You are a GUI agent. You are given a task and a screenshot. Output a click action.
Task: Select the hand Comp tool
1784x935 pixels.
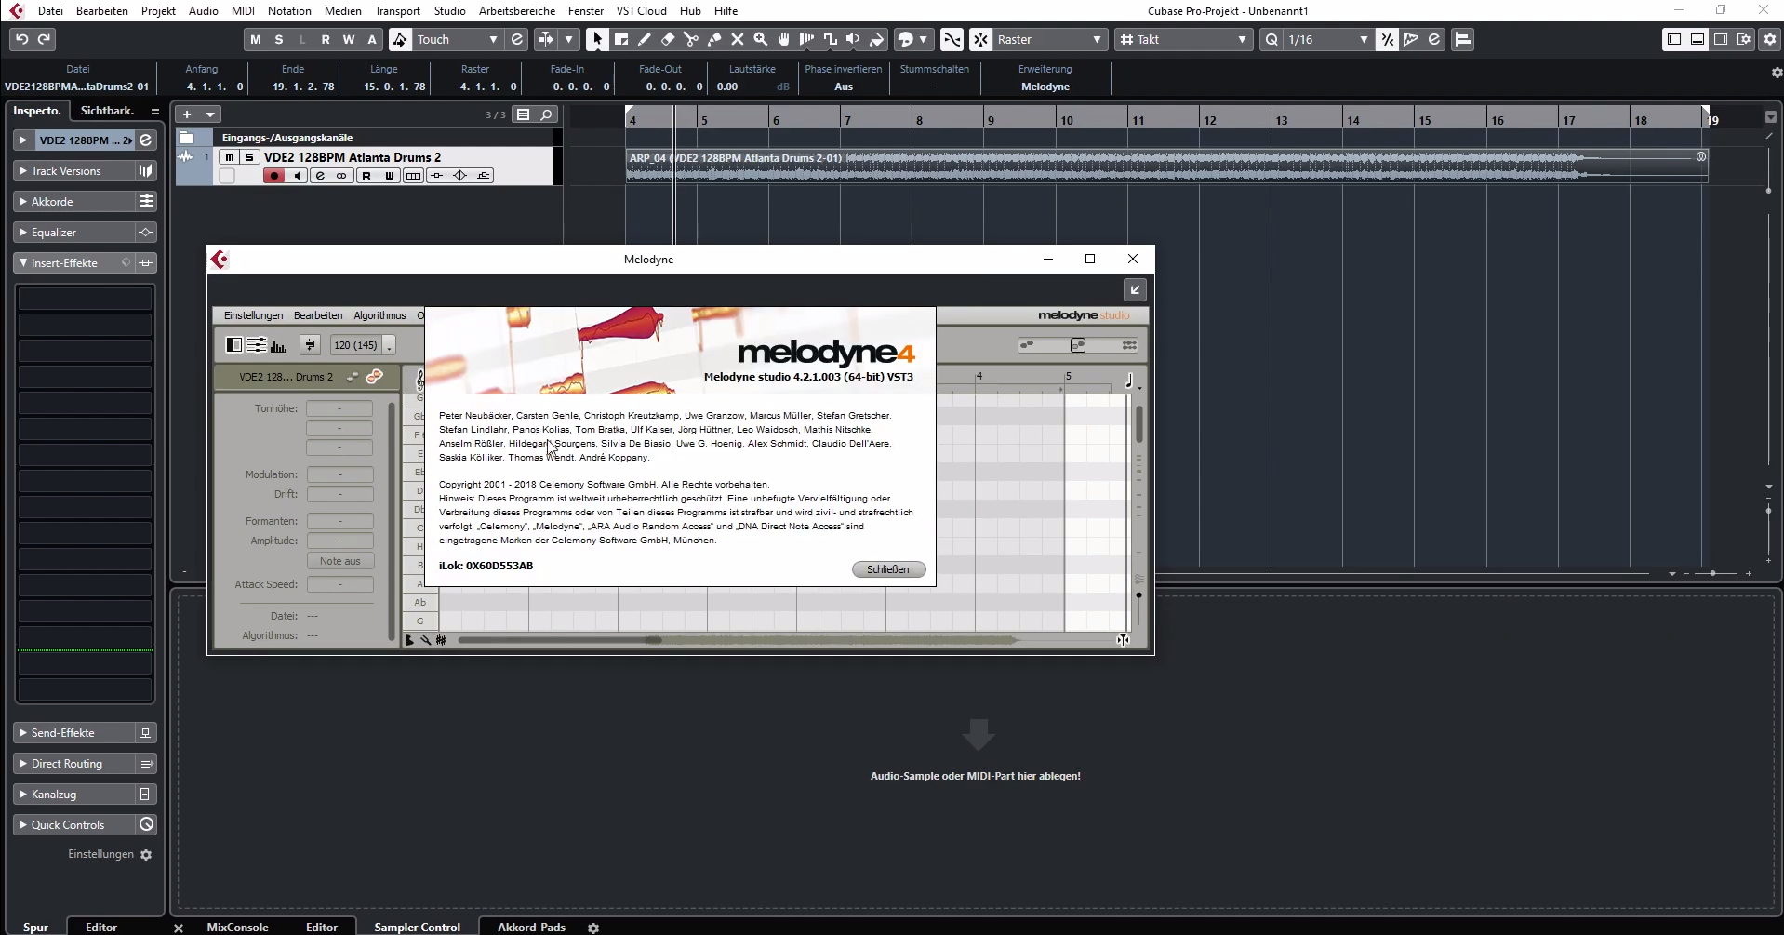pos(783,39)
